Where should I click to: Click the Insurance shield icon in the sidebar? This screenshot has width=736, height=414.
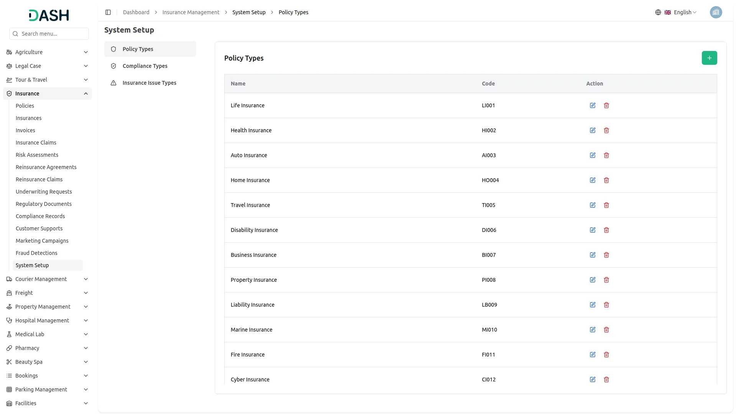point(9,93)
